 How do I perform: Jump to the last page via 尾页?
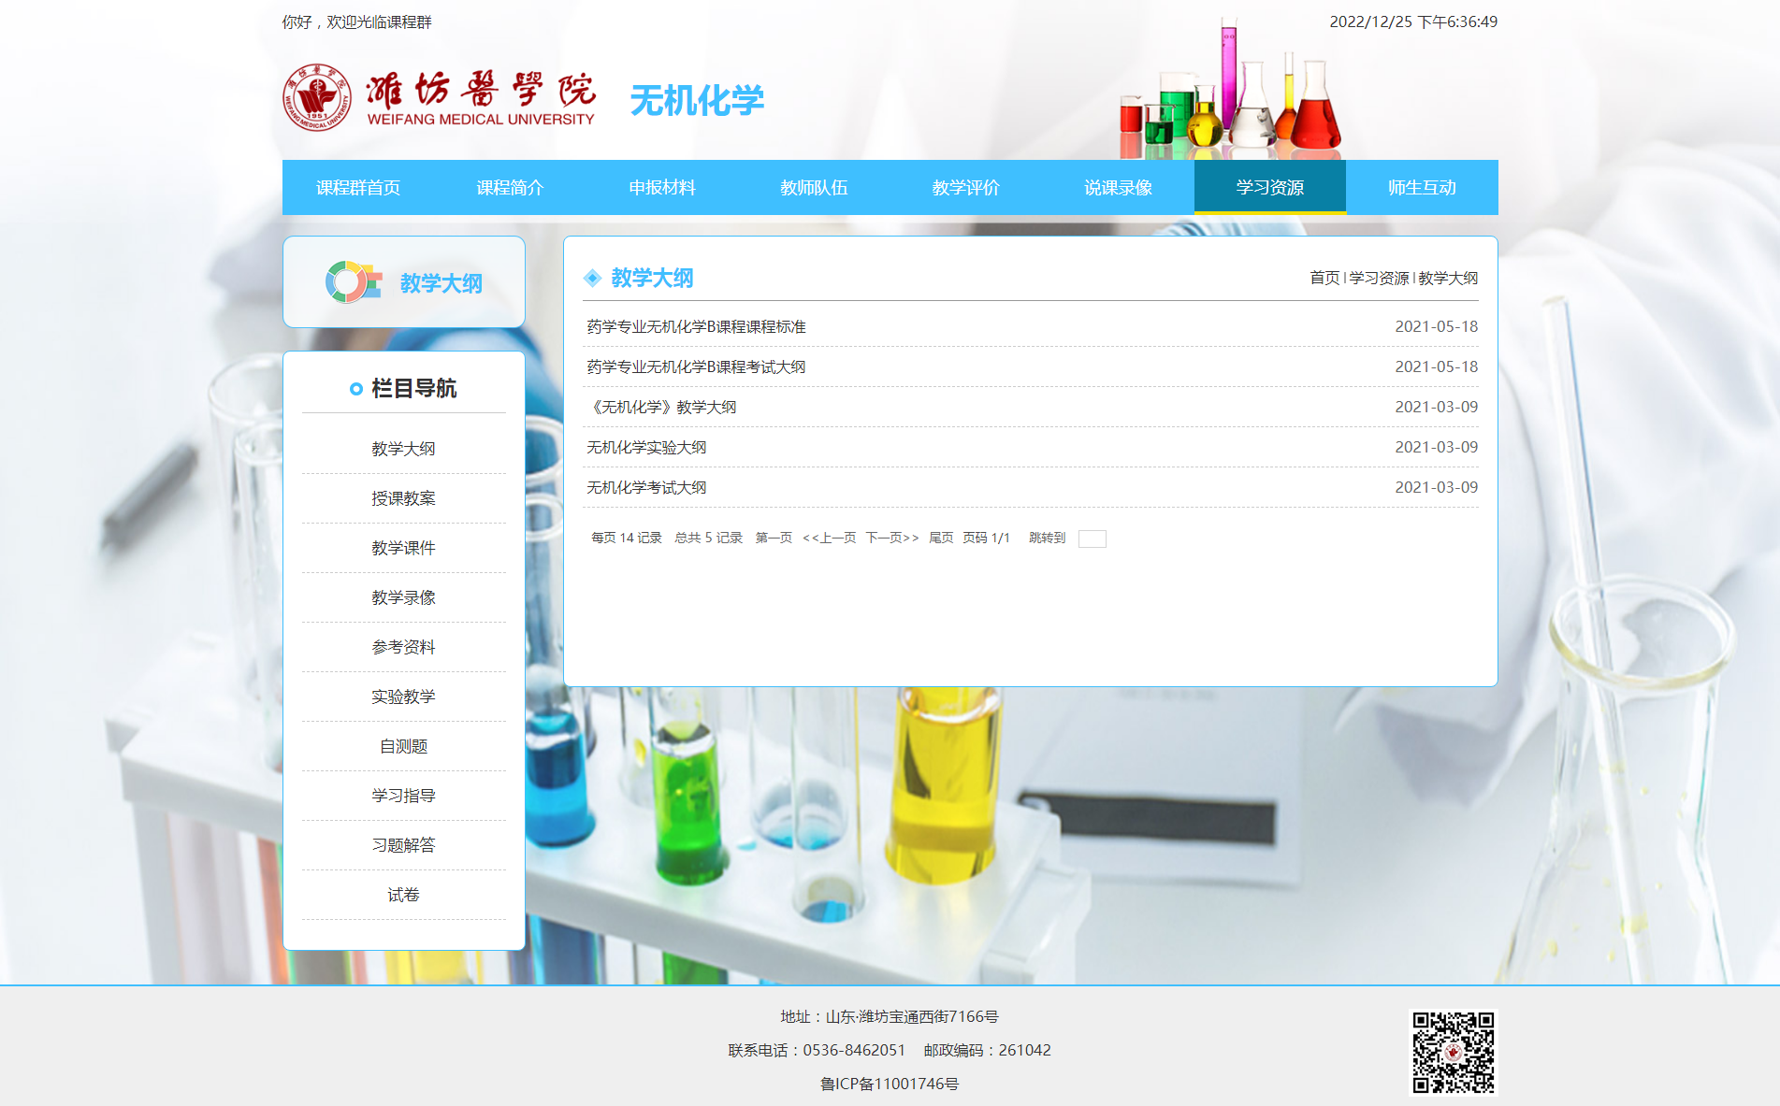click(940, 538)
